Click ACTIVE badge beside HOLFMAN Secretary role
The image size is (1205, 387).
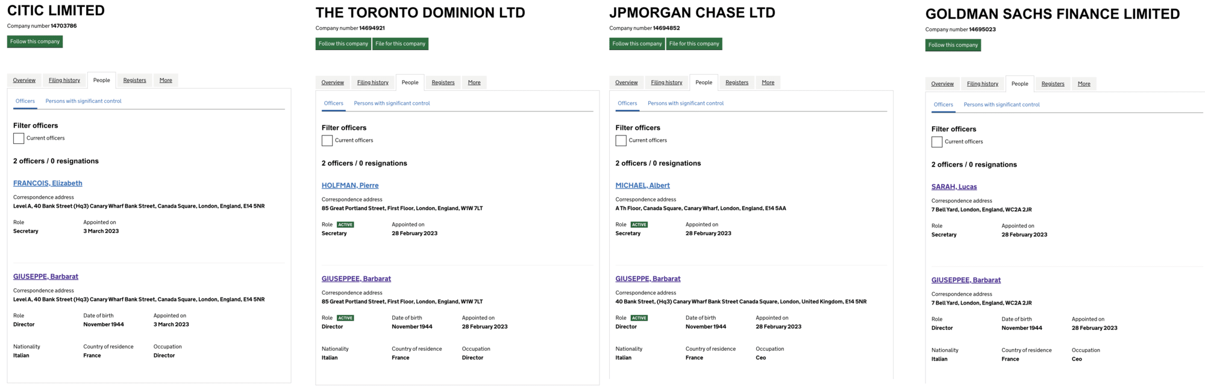tap(345, 224)
